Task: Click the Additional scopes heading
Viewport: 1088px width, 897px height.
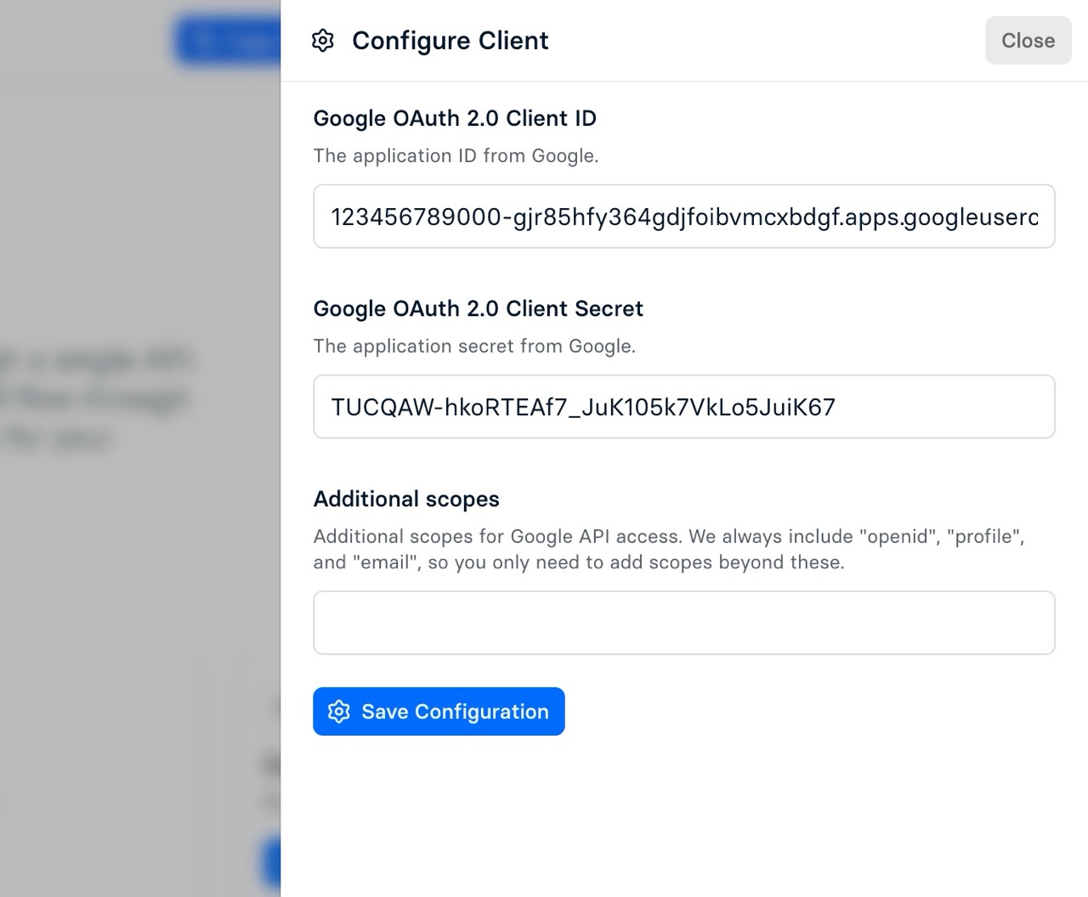Action: point(406,499)
